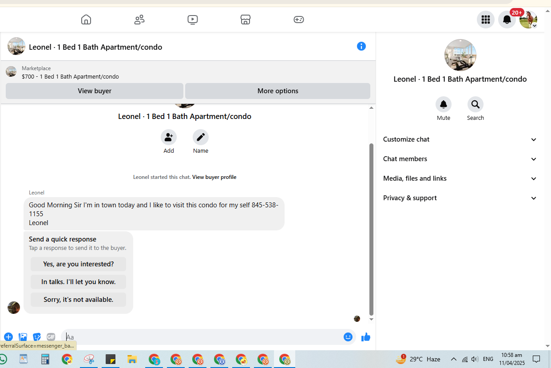Screen dimensions: 551x368
Task: Click the large listing photo in side panel
Action: click(460, 55)
